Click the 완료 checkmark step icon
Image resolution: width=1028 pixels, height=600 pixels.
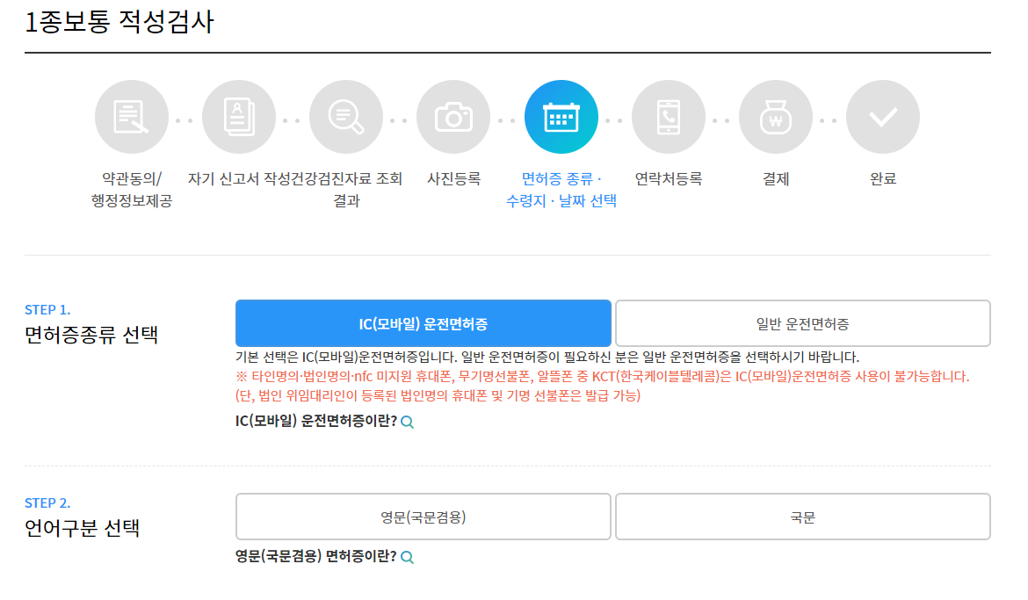pyautogui.click(x=883, y=118)
